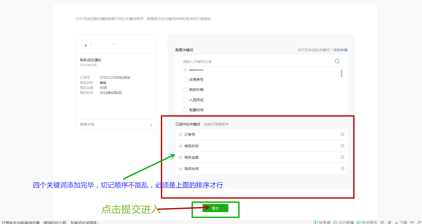Click the keyword list scrollbar thumb
Viewport: 422px width, 224px height.
point(342,73)
